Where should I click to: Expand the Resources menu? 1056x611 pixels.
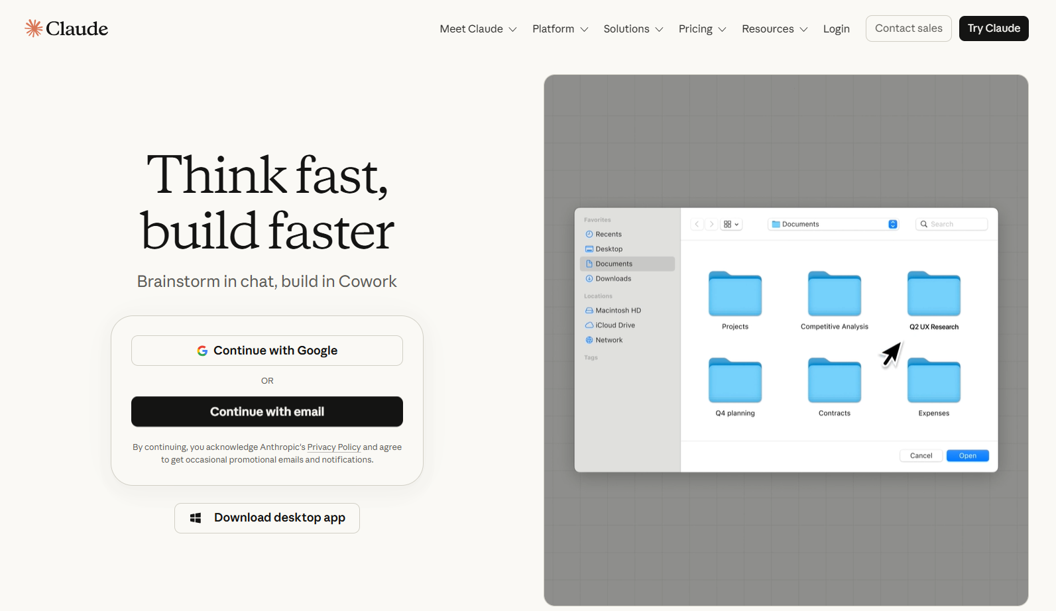[774, 29]
